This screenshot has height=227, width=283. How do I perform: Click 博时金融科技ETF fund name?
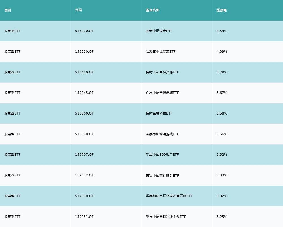tap(159, 113)
